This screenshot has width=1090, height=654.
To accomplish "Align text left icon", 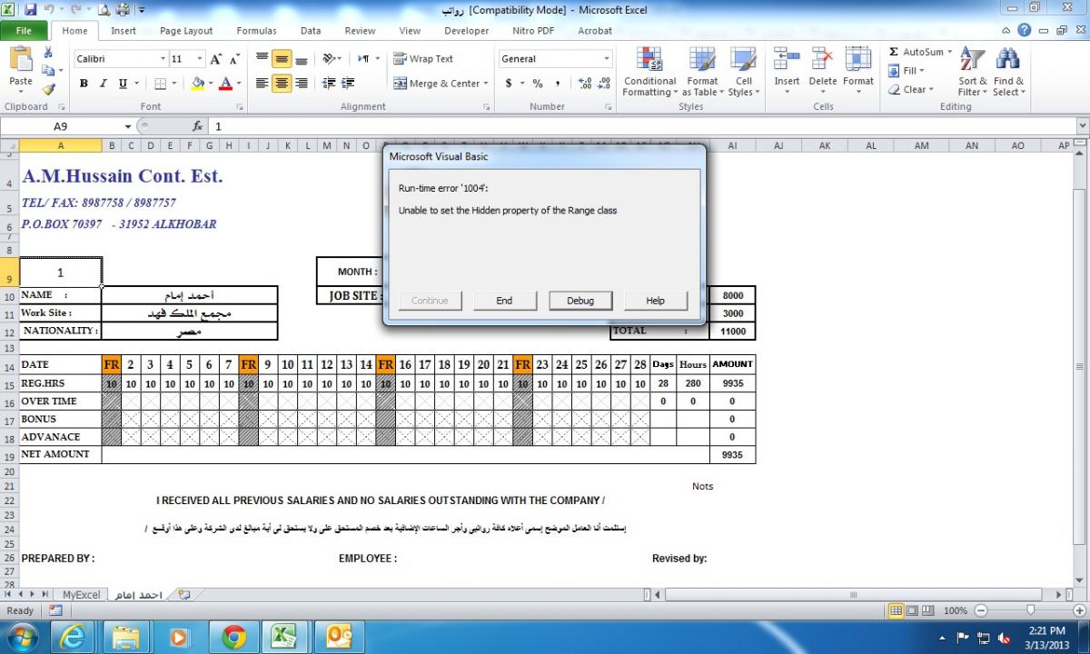I will [x=263, y=84].
